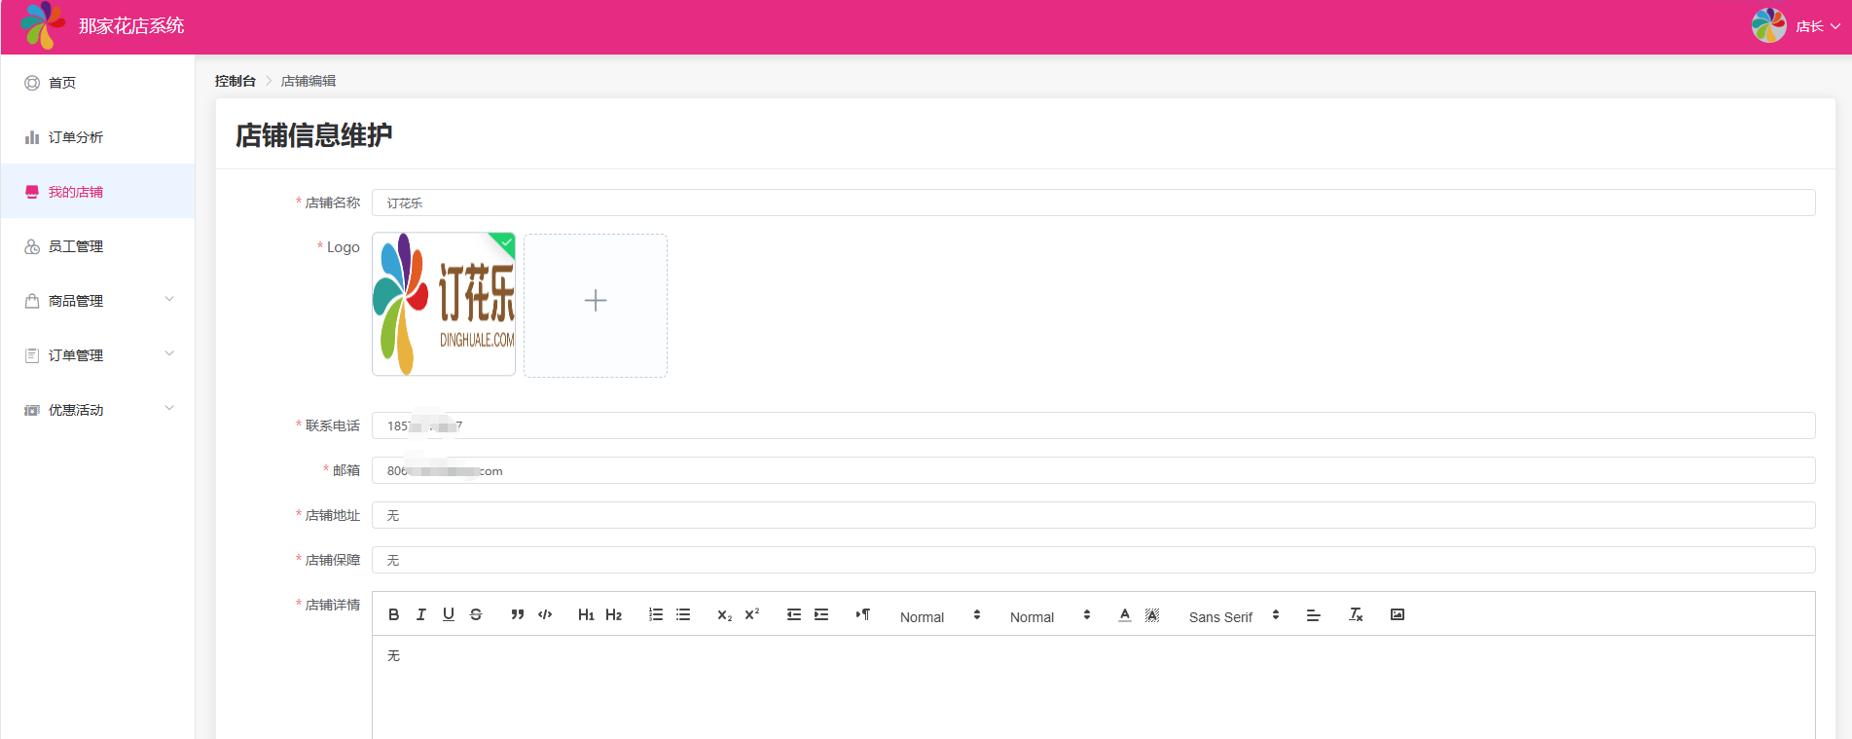Apply Heading 2 style

click(x=613, y=614)
